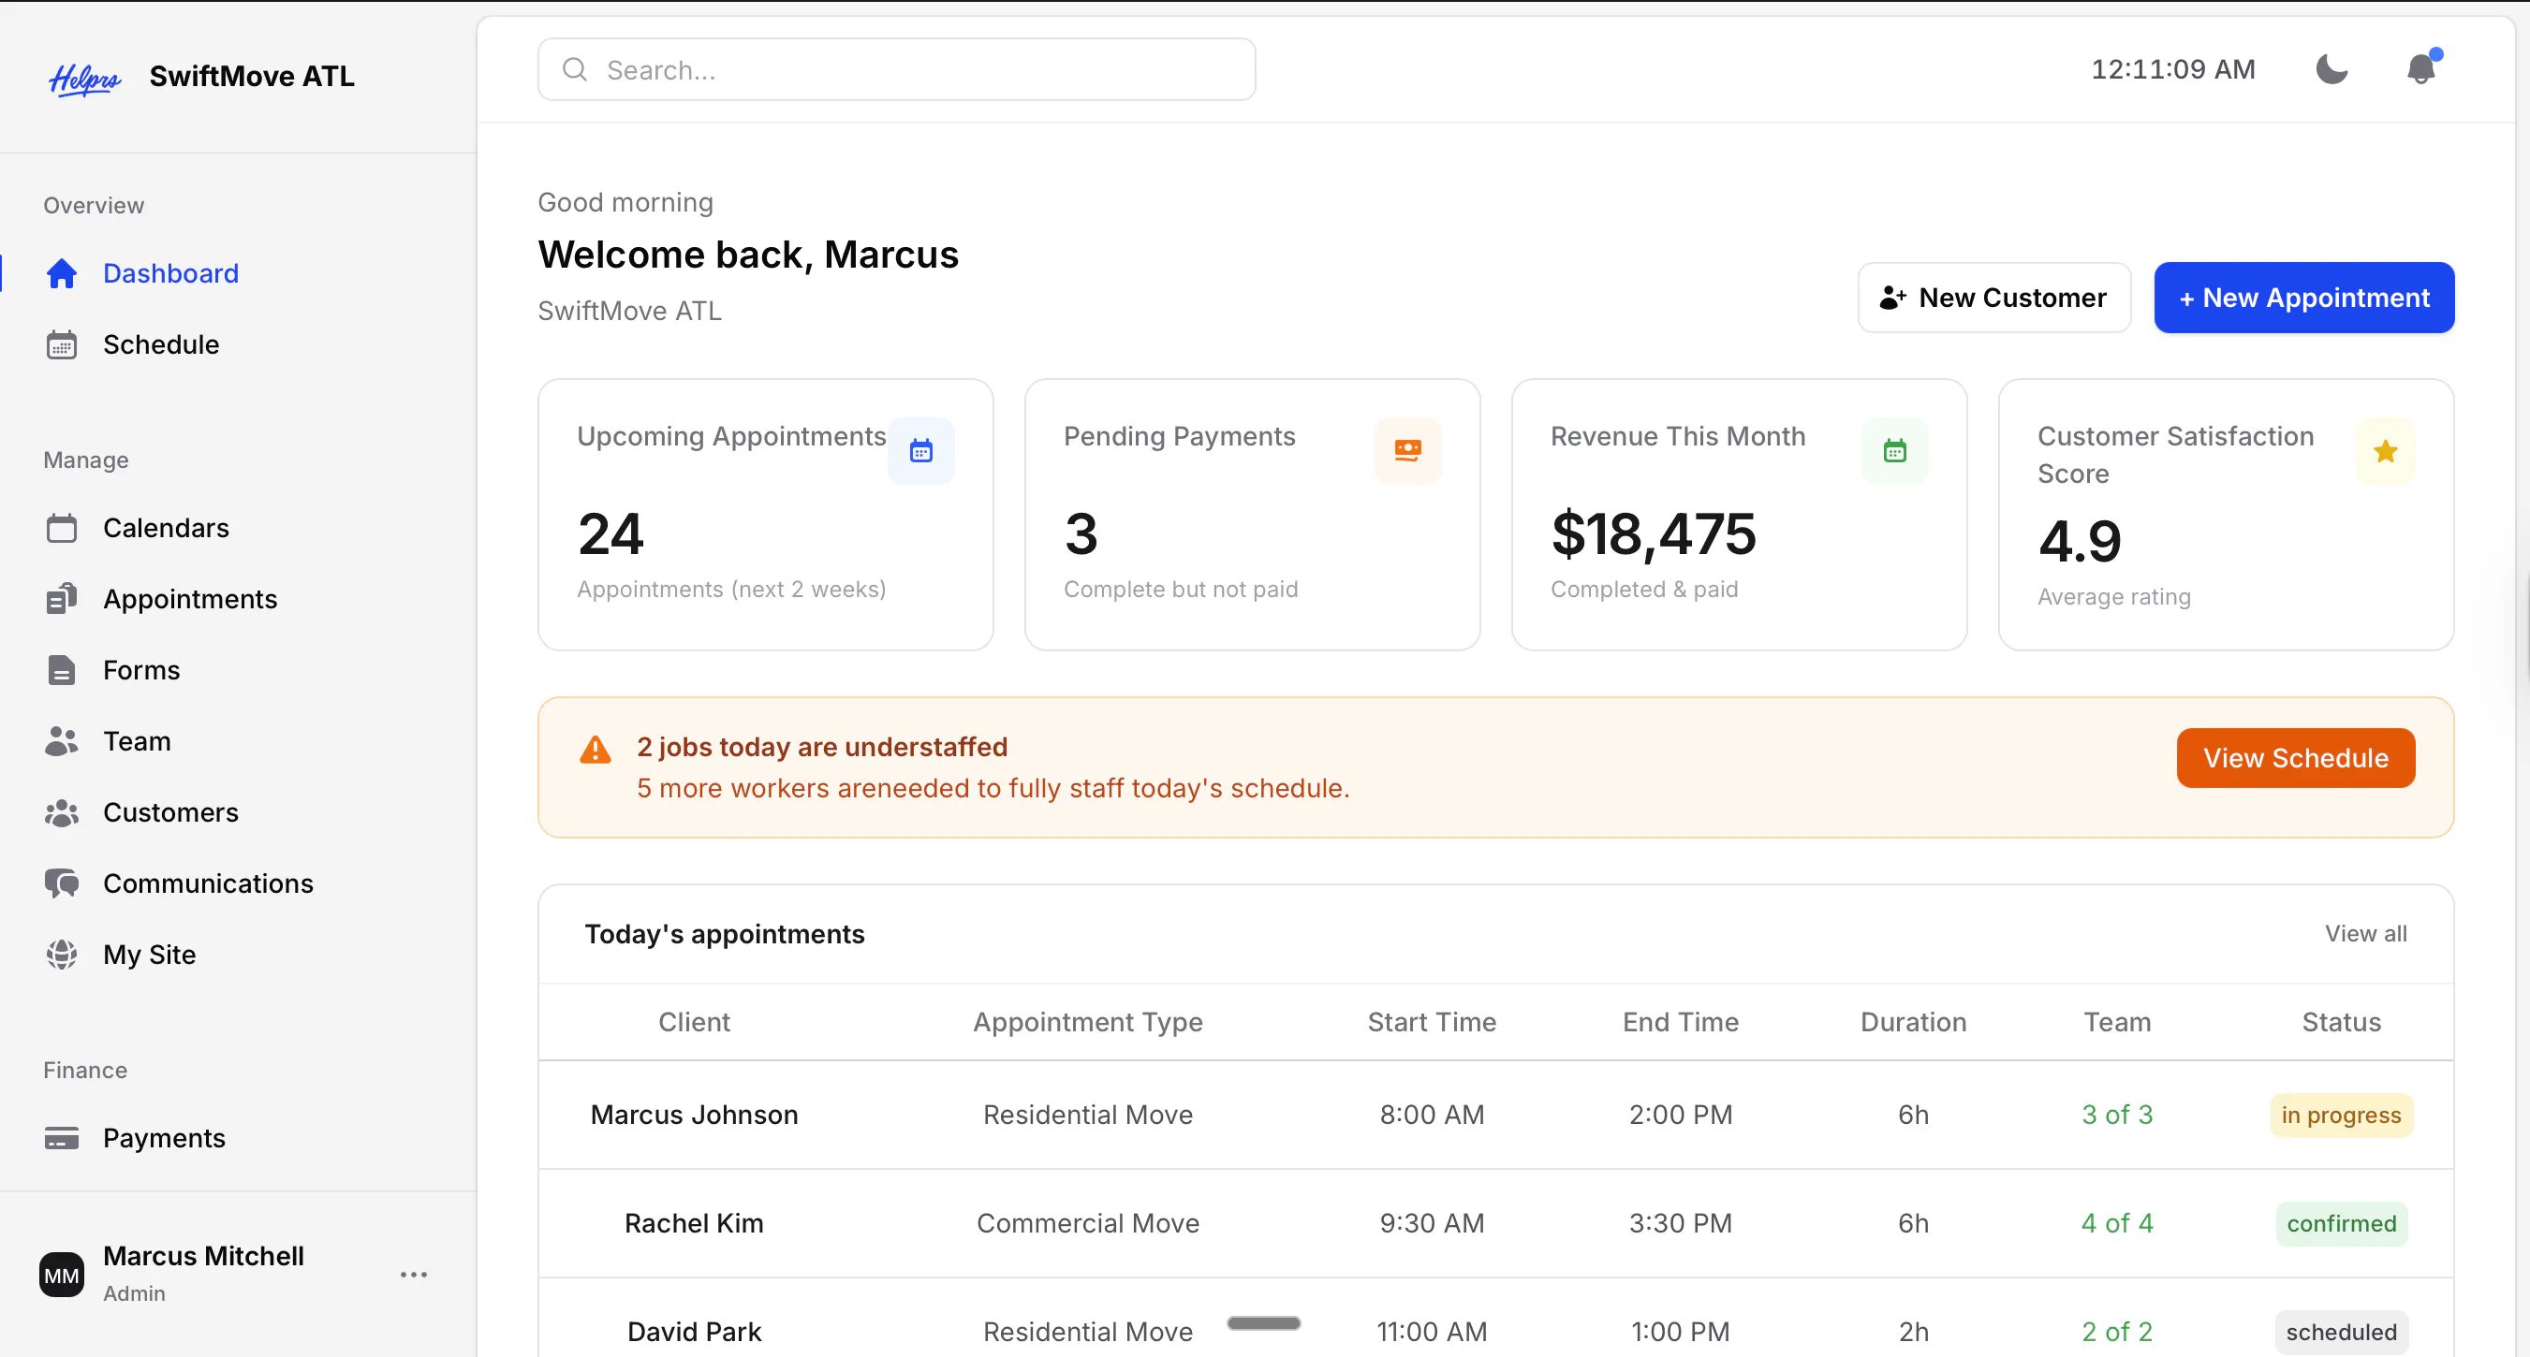The image size is (2530, 1357).
Task: Click the Calendars sidebar icon
Action: pyautogui.click(x=62, y=528)
